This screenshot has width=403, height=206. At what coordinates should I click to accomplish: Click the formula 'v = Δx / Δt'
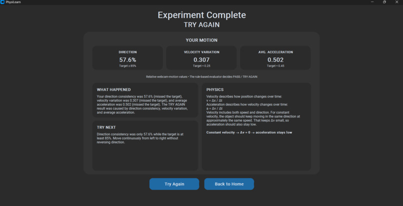(215, 101)
